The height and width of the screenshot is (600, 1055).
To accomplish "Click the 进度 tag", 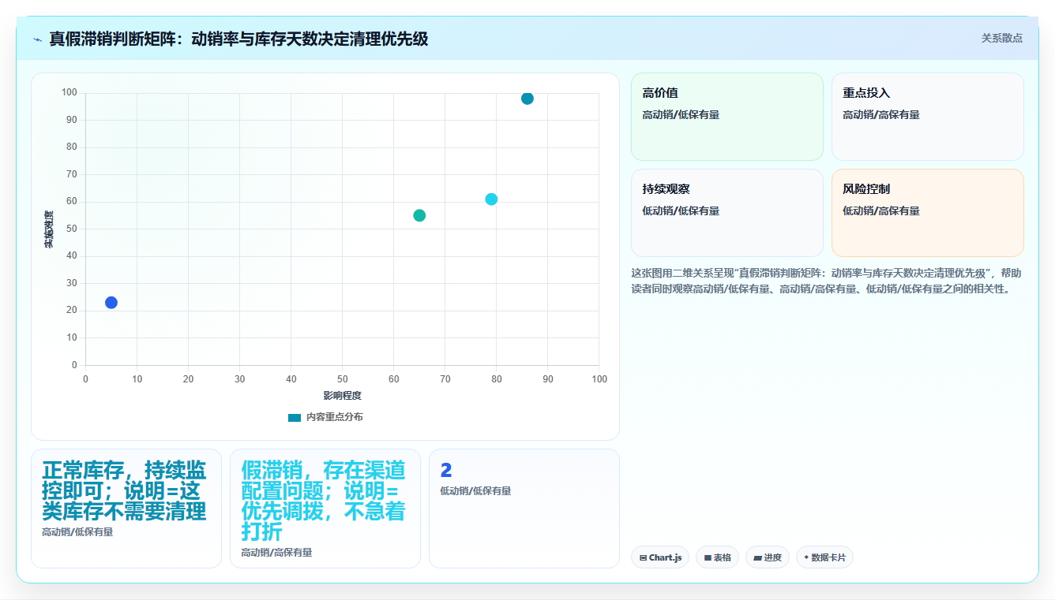I will pos(768,557).
